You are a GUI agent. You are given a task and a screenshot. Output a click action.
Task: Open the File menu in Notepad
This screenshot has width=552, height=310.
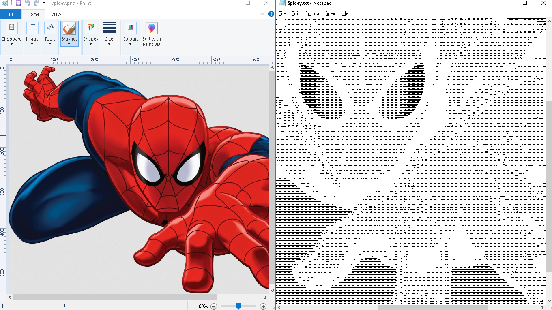click(282, 13)
